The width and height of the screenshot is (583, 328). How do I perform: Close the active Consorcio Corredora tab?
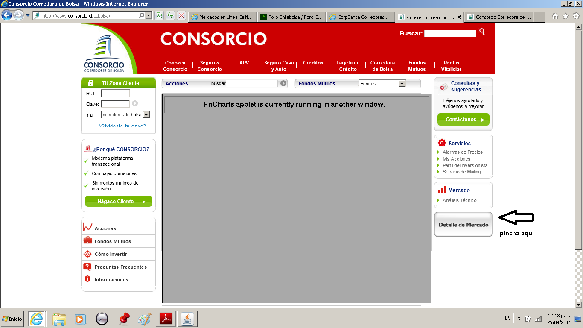(x=459, y=18)
